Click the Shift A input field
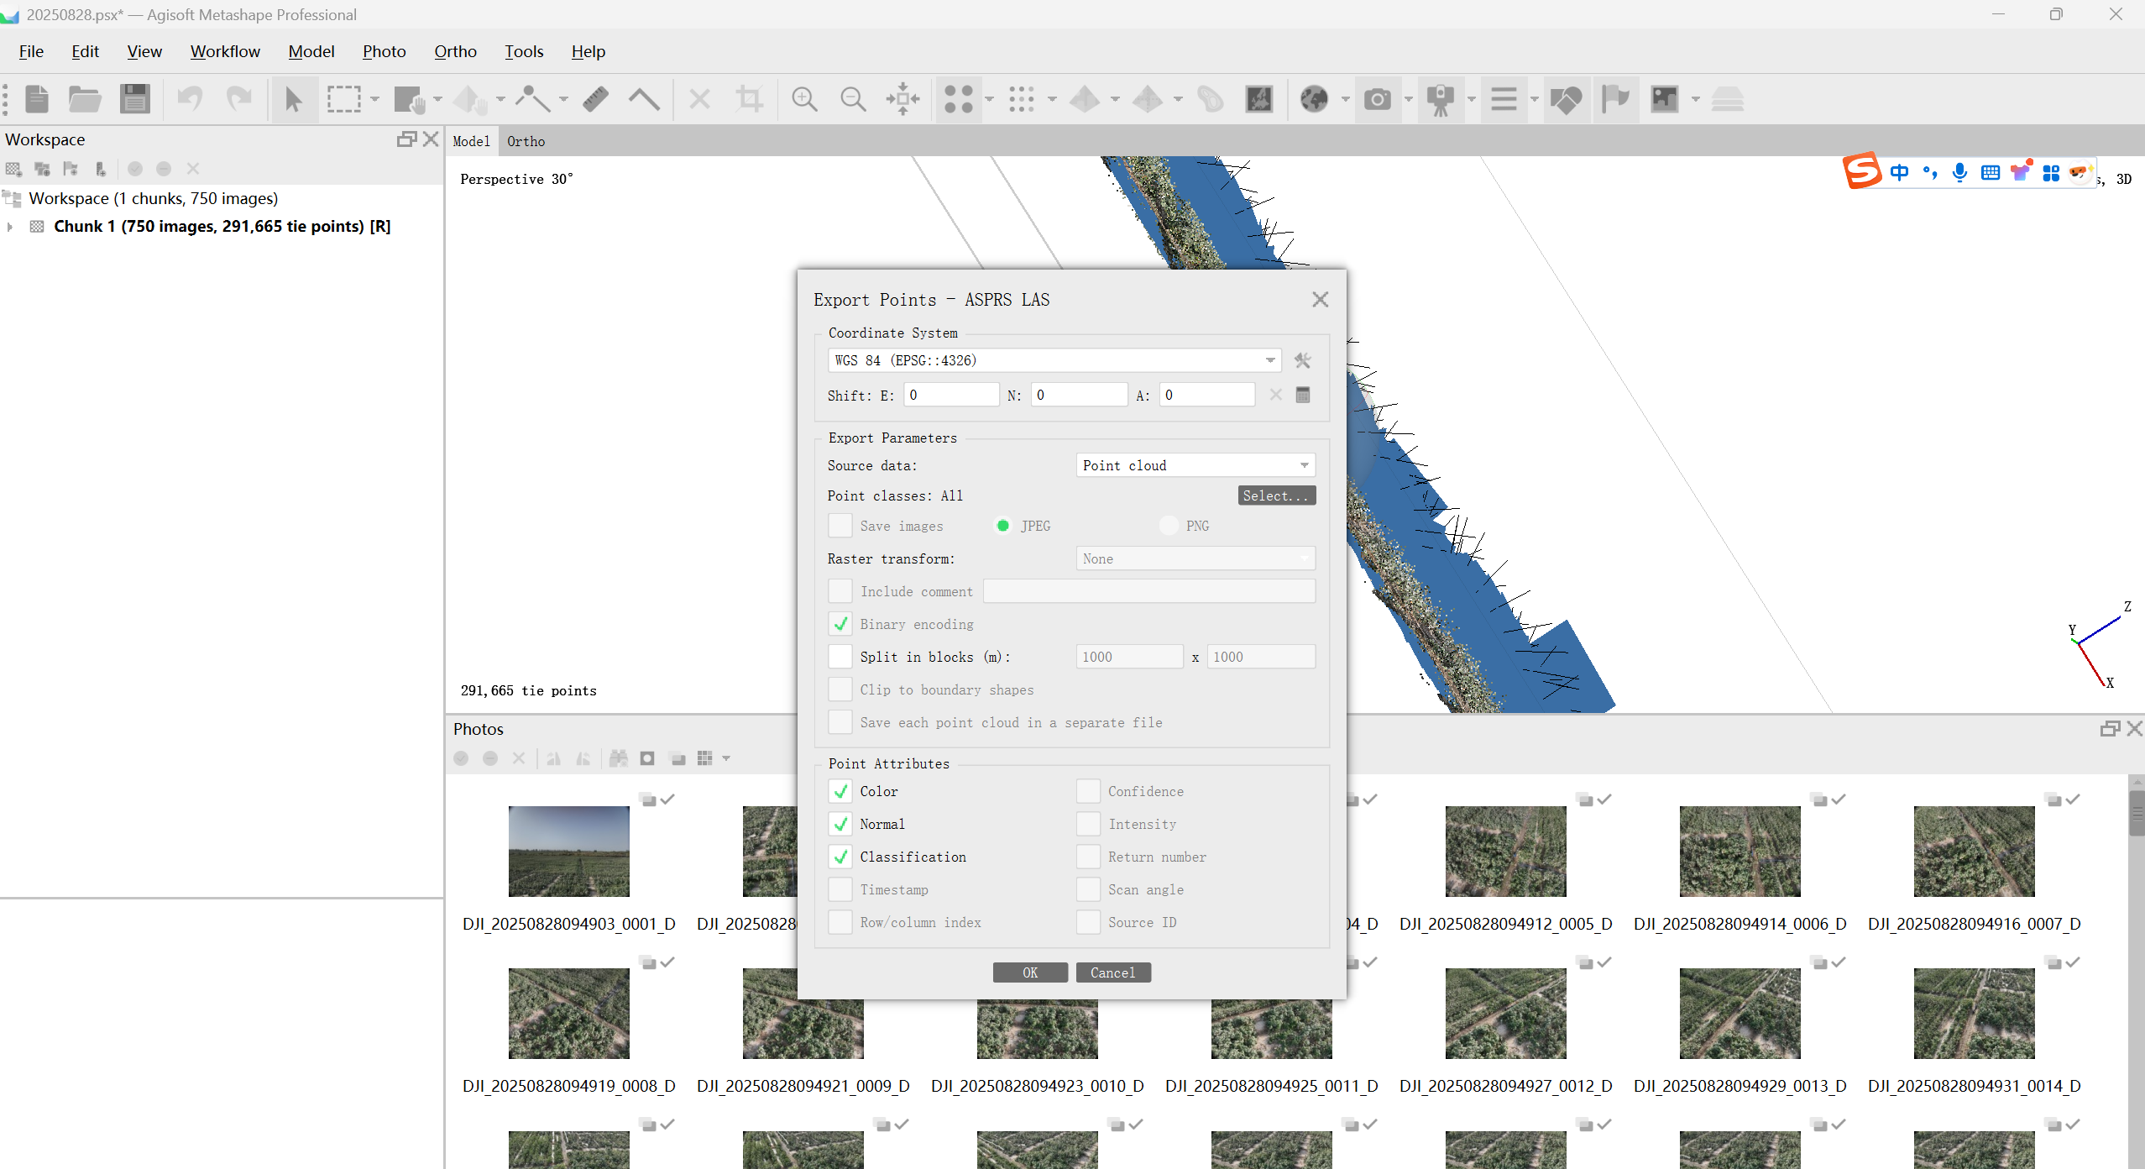Image resolution: width=2145 pixels, height=1169 pixels. coord(1207,395)
